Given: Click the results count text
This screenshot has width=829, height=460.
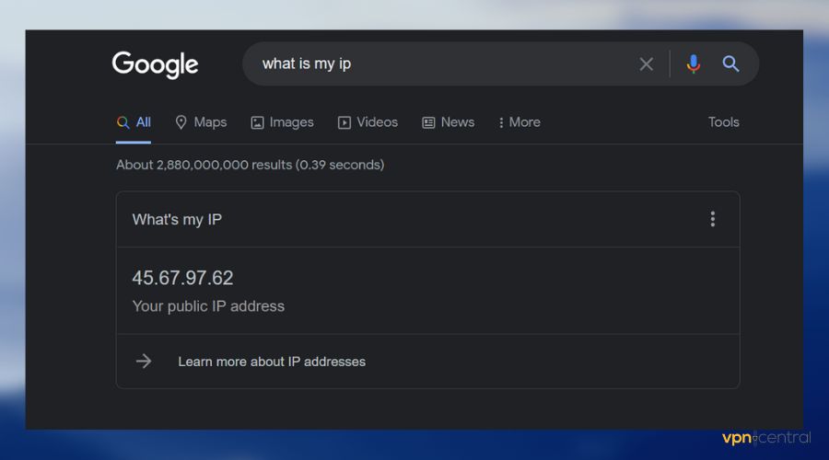Looking at the screenshot, I should [250, 165].
